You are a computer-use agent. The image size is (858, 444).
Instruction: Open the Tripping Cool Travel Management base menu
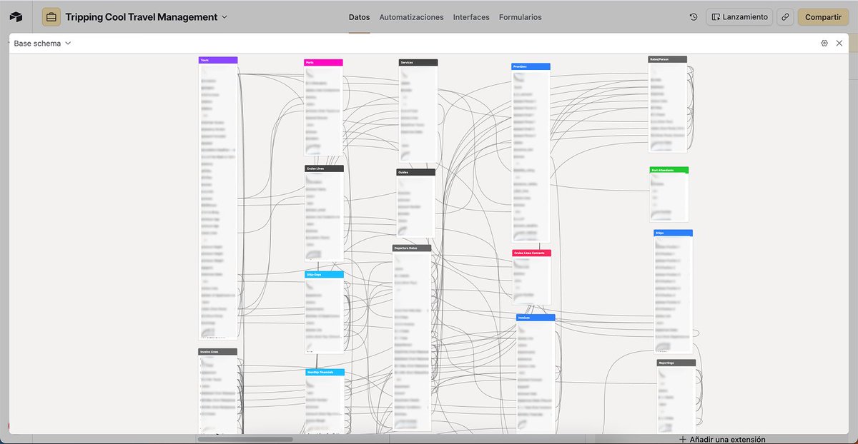tap(147, 16)
